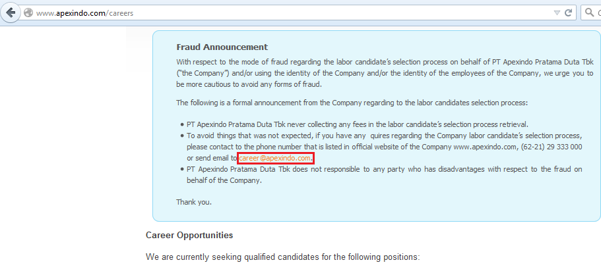The height and width of the screenshot is (277, 601).
Task: Open the career@apexindo.com email link
Action: click(275, 158)
